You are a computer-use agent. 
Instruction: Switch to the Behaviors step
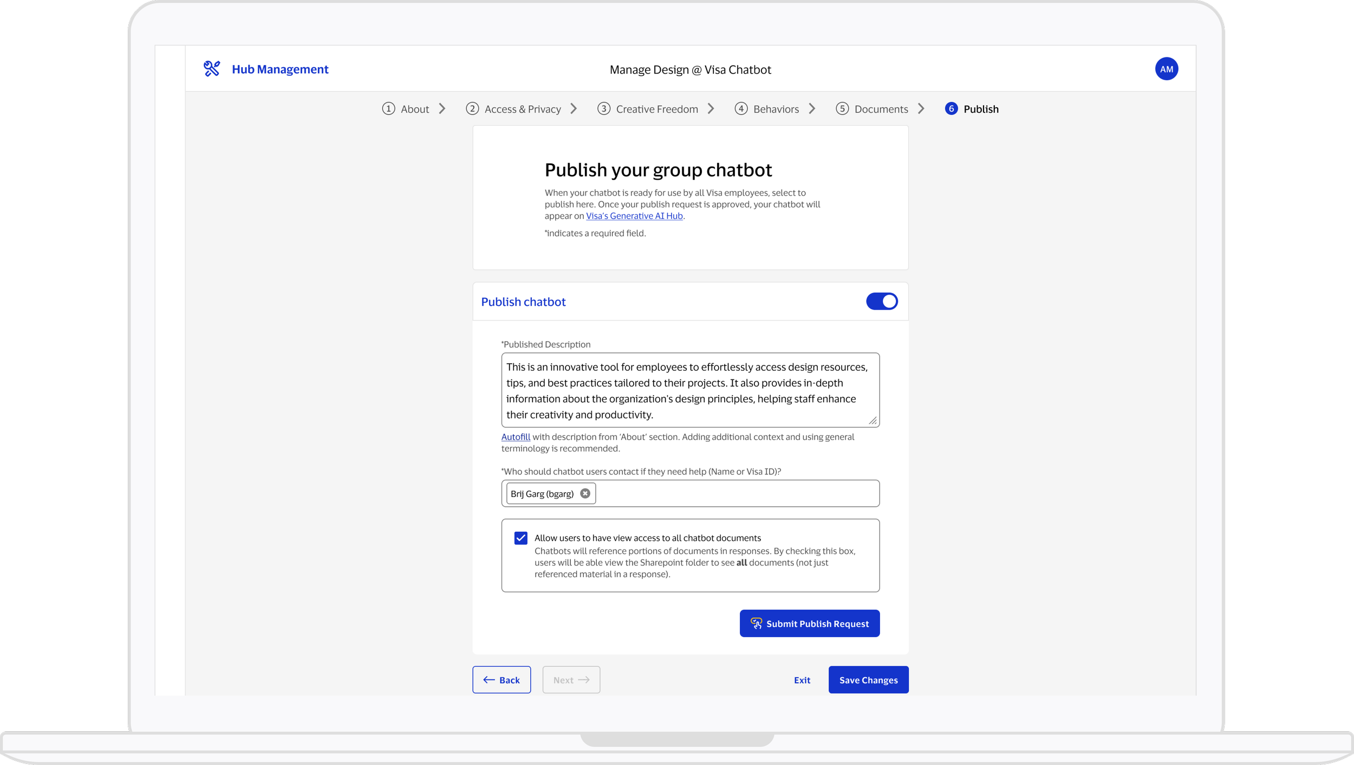pyautogui.click(x=776, y=109)
